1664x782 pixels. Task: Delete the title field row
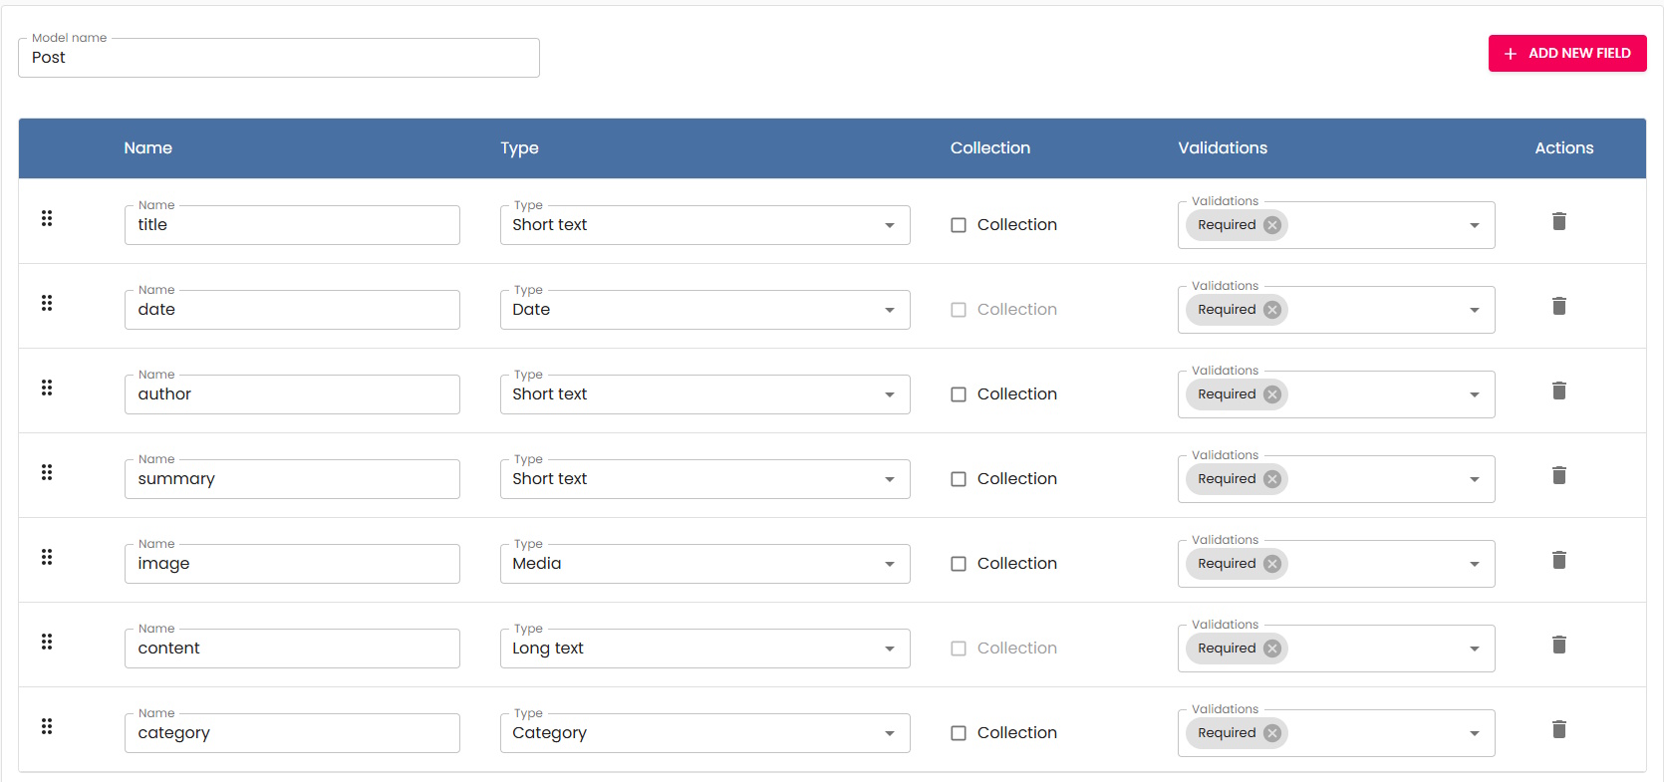[x=1558, y=221]
